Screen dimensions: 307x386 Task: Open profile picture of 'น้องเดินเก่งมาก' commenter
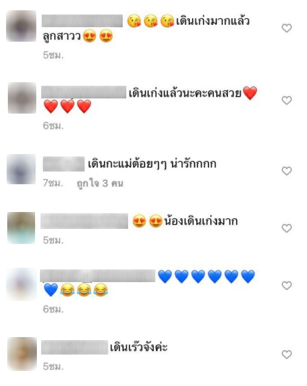(21, 228)
